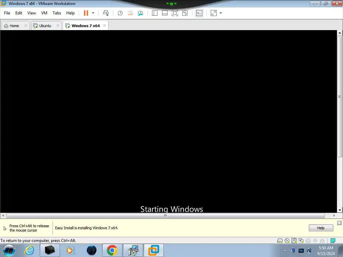Click the shield icon in the system tray
The height and width of the screenshot is (257, 343).
tap(293, 251)
